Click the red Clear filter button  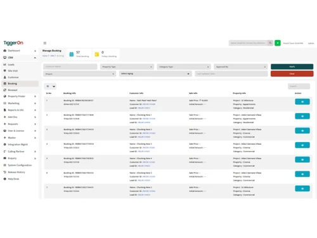(292, 74)
